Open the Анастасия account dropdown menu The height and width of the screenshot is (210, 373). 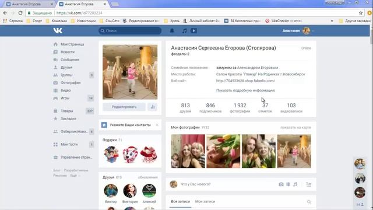(298, 31)
